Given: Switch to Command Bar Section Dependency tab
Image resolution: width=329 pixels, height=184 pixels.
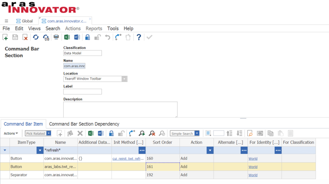Looking at the screenshot, I should click(84, 124).
